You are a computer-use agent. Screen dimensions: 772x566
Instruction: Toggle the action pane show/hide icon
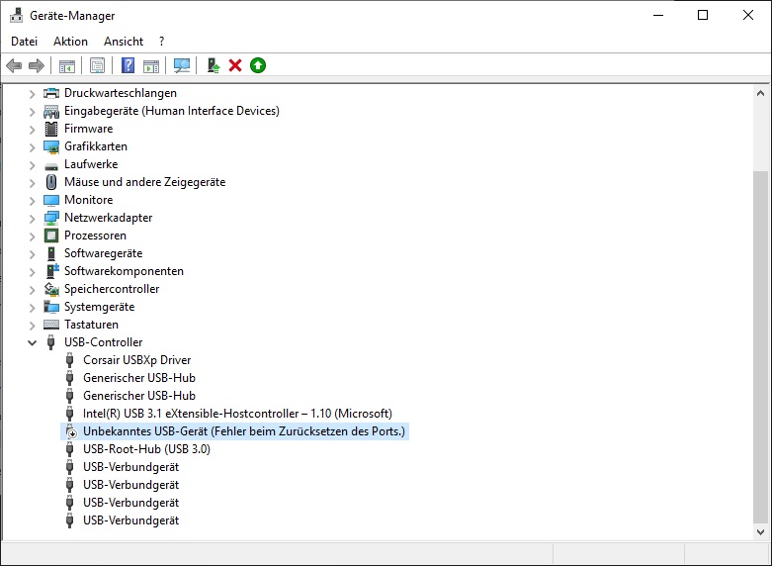(x=151, y=65)
